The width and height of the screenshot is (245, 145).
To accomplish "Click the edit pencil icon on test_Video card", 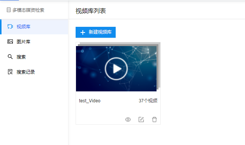I will tap(141, 120).
